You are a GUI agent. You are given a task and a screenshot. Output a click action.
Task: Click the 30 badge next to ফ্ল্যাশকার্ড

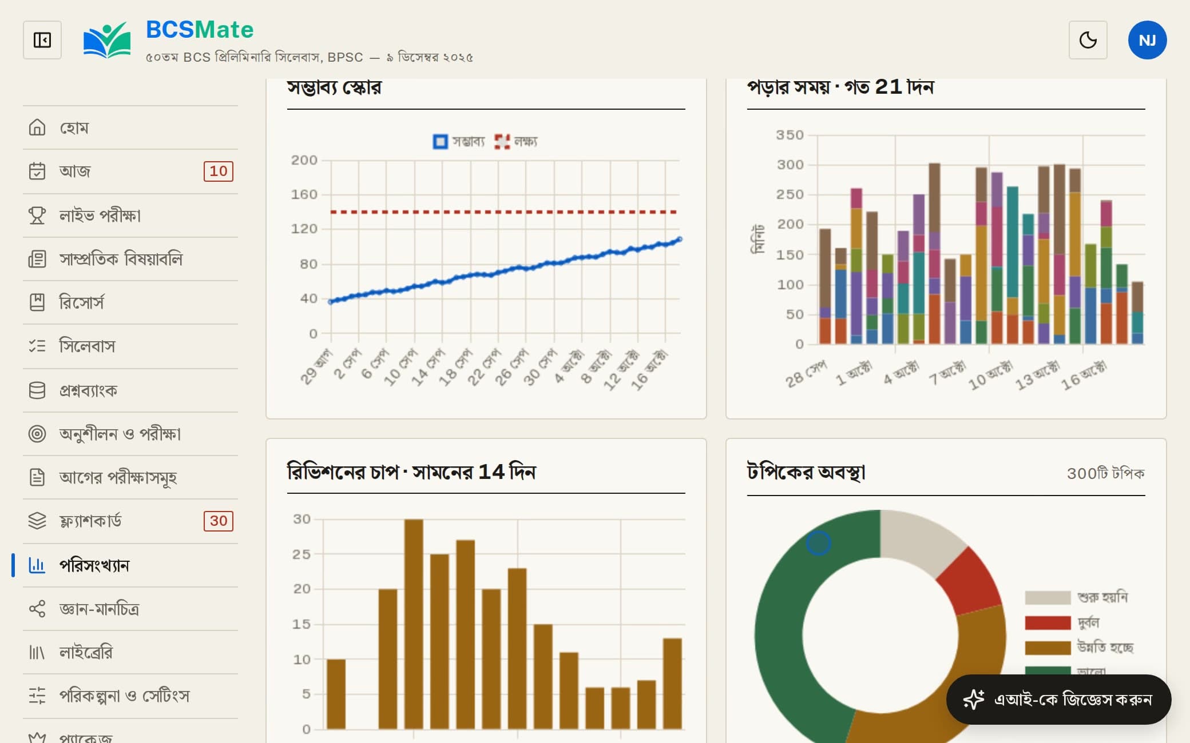coord(219,521)
